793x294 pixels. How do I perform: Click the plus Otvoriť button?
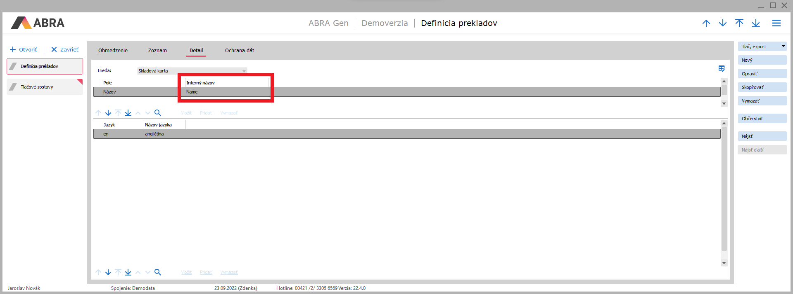coord(24,49)
